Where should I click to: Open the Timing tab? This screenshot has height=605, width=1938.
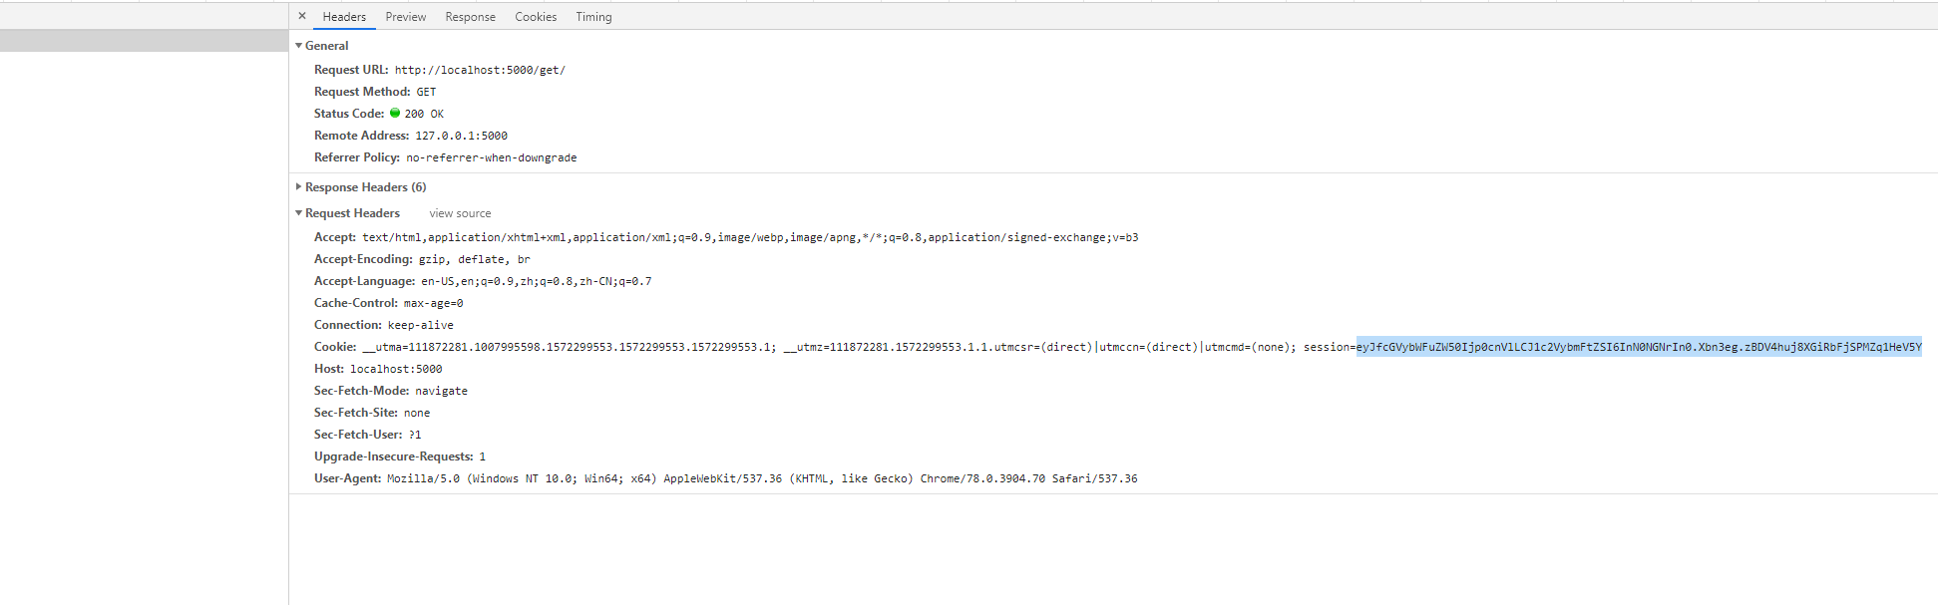pyautogui.click(x=593, y=17)
